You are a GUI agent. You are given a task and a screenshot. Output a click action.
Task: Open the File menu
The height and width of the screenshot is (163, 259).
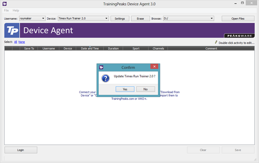click(6, 10)
